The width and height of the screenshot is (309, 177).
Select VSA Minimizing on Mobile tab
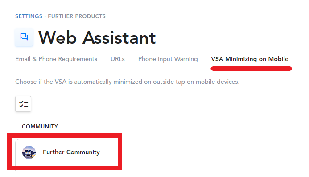pyautogui.click(x=250, y=59)
